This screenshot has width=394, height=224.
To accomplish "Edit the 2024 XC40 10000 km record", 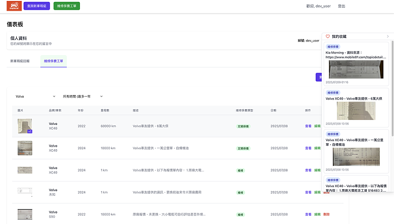I will point(317,148).
